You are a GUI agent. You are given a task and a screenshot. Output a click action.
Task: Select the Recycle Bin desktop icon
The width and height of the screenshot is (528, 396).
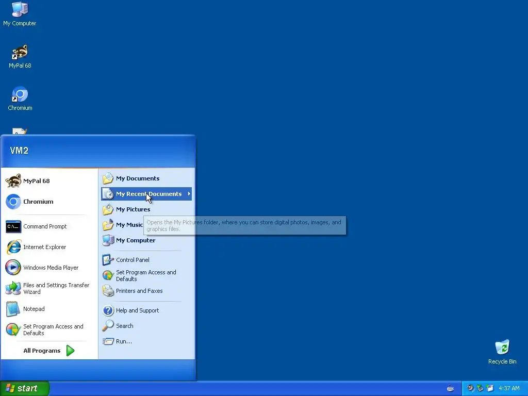pyautogui.click(x=502, y=352)
